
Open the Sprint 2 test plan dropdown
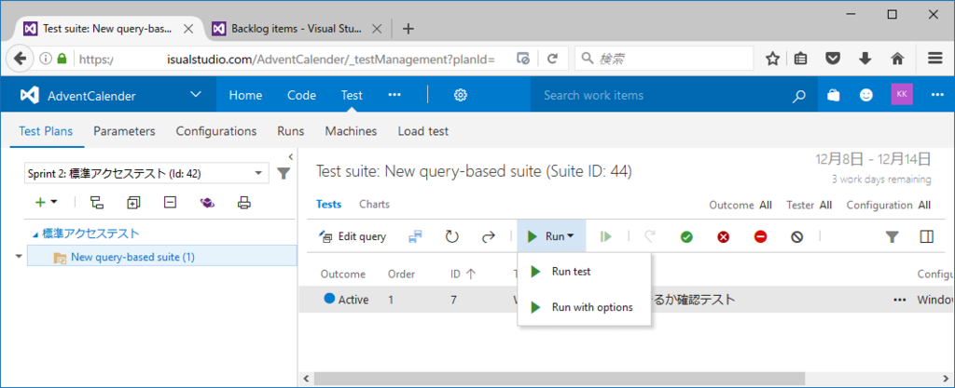point(146,173)
